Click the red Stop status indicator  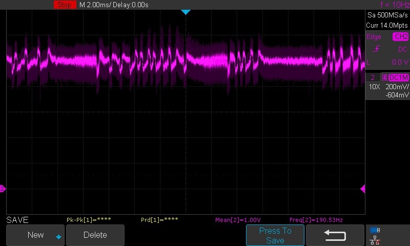pyautogui.click(x=65, y=5)
